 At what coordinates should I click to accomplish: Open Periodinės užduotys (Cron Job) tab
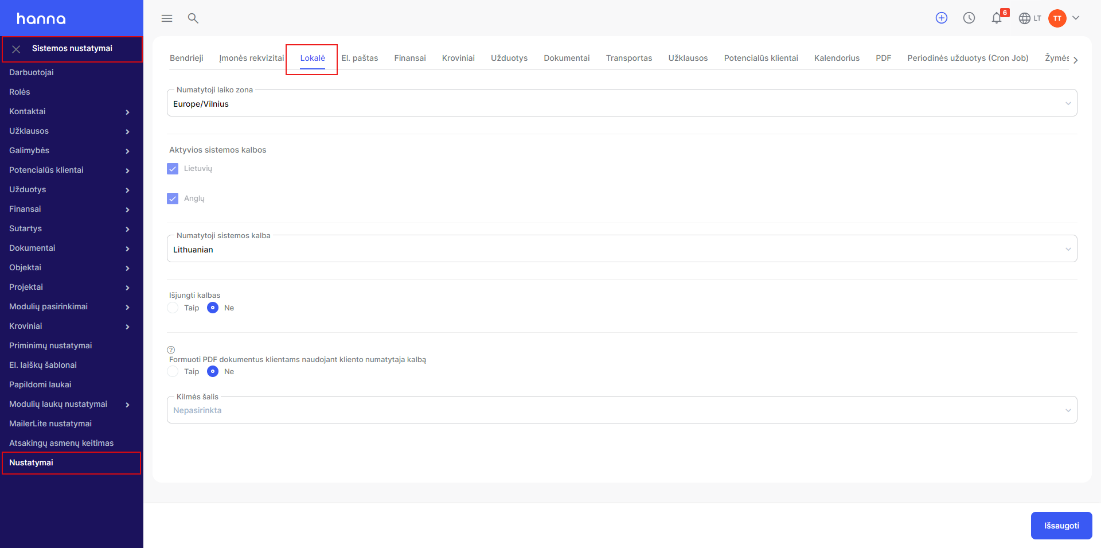click(968, 58)
